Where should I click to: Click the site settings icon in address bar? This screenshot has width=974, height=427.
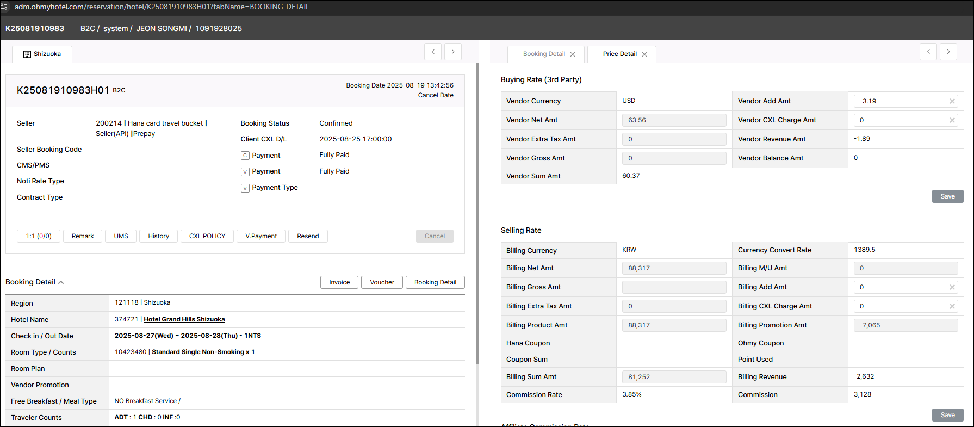(x=5, y=7)
